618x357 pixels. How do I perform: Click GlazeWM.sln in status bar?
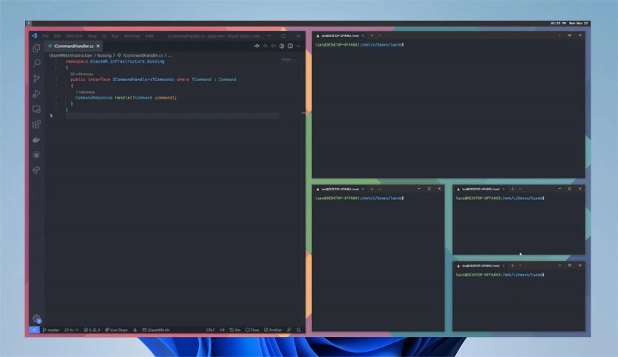pyautogui.click(x=156, y=330)
